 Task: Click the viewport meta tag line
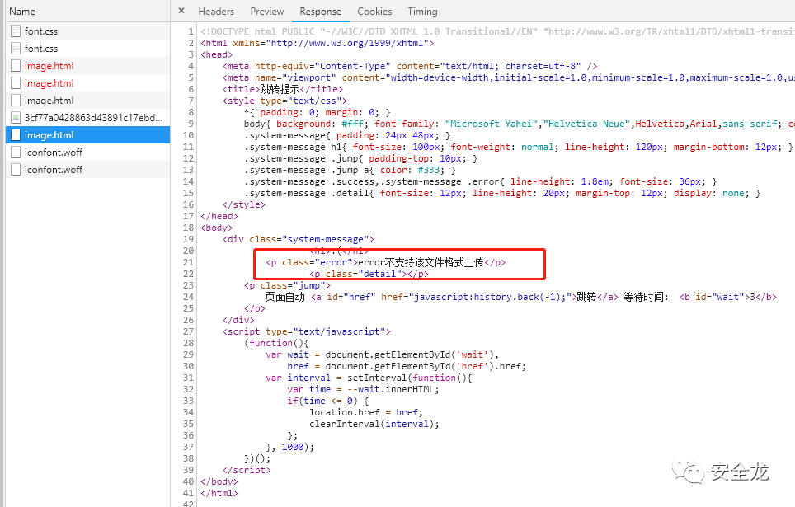509,77
